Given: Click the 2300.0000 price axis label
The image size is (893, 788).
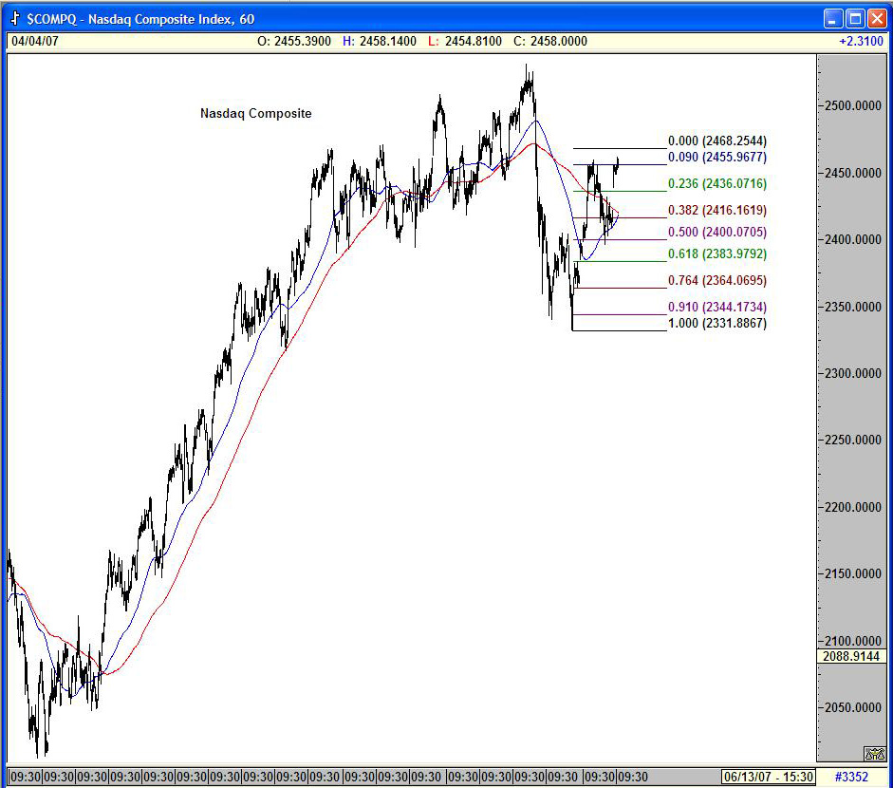Looking at the screenshot, I should (852, 374).
